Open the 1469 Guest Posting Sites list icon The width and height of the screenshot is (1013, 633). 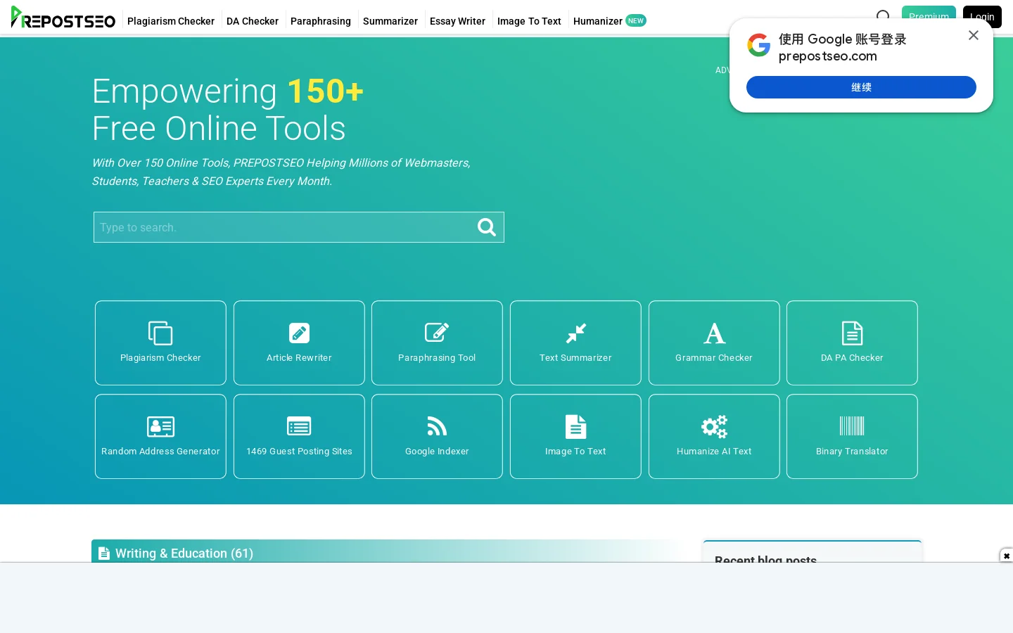[299, 427]
